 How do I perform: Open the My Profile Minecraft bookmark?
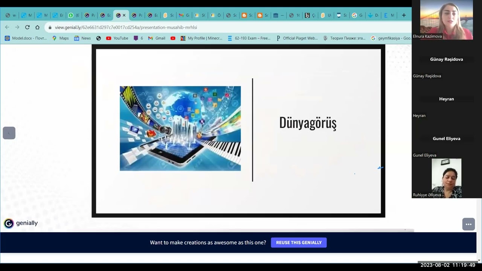pyautogui.click(x=201, y=38)
